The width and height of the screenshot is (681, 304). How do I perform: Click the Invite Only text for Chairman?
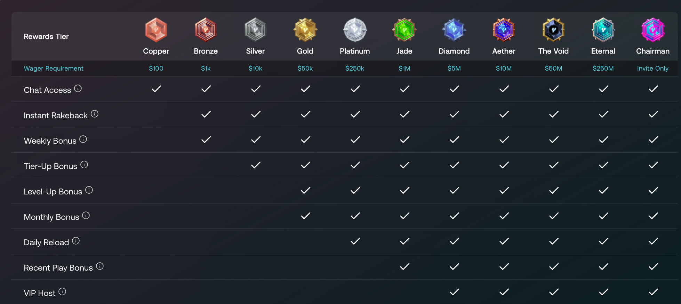pyautogui.click(x=652, y=69)
